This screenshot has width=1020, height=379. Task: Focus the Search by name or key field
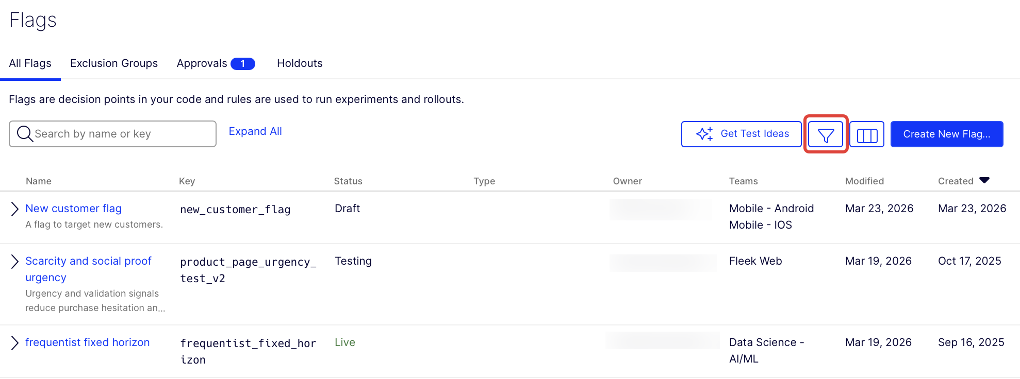coord(121,134)
